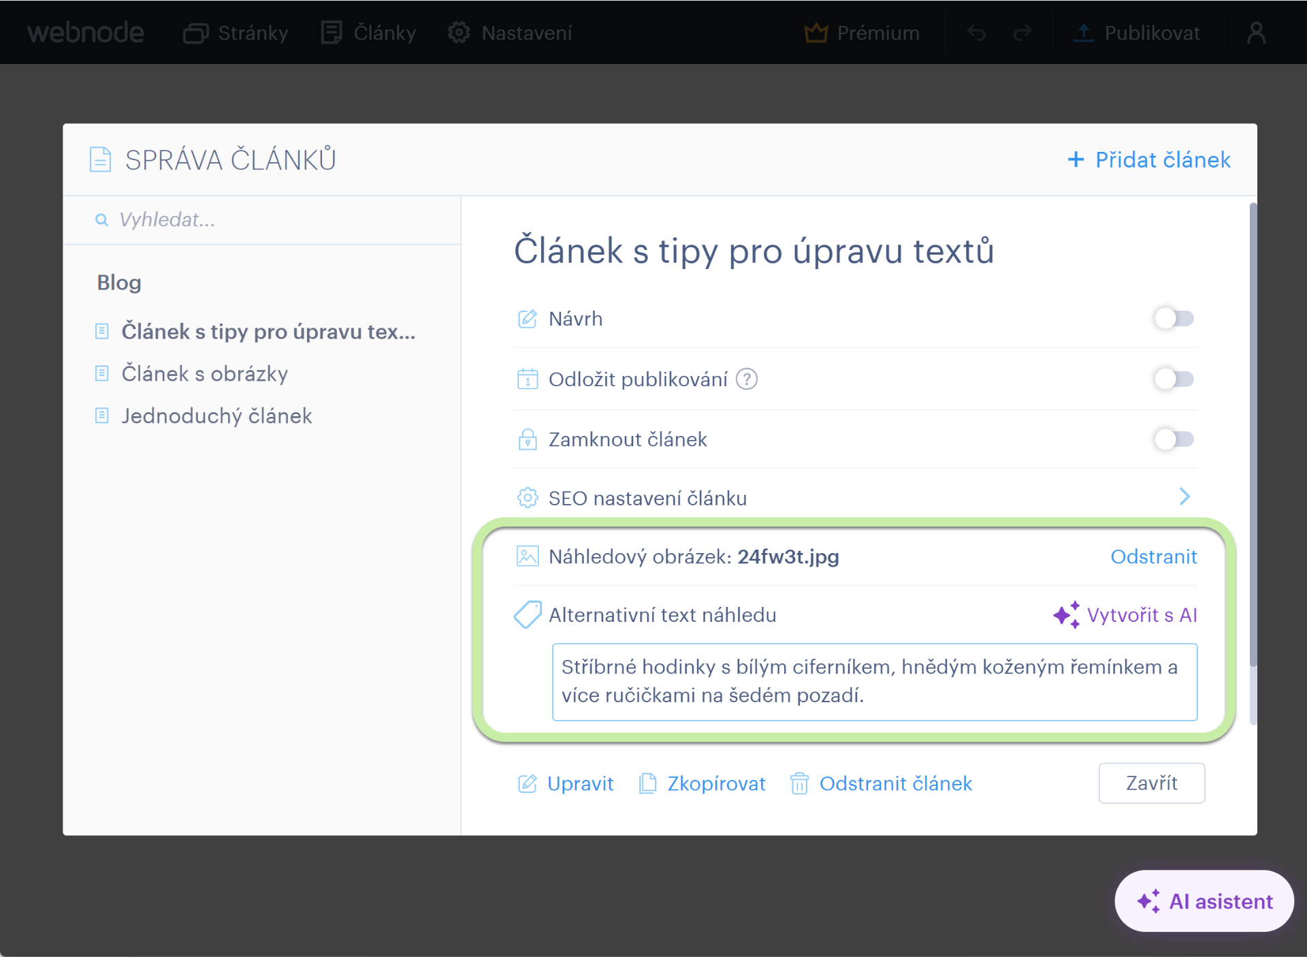
Task: Click the redo arrow icon
Action: coord(1022,33)
